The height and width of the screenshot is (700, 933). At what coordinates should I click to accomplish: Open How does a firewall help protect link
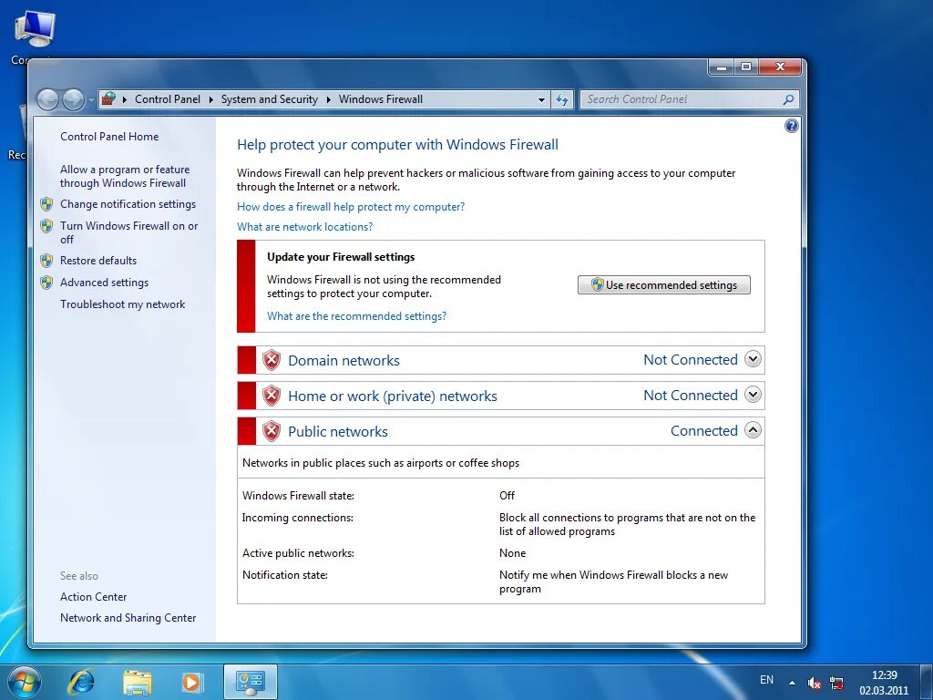351,207
